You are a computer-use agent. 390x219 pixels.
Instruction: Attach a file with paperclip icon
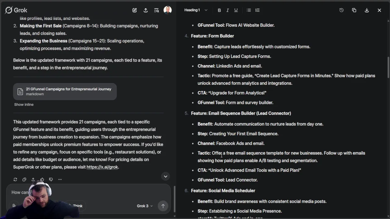14,206
